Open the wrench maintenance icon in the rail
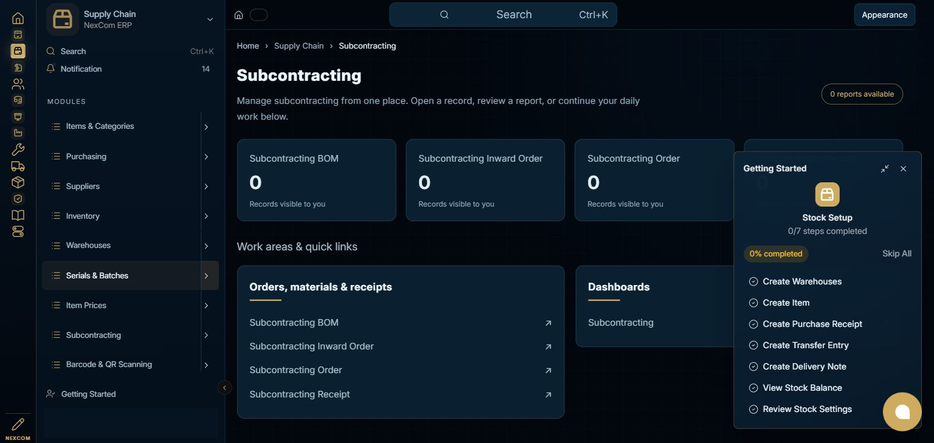 18,149
